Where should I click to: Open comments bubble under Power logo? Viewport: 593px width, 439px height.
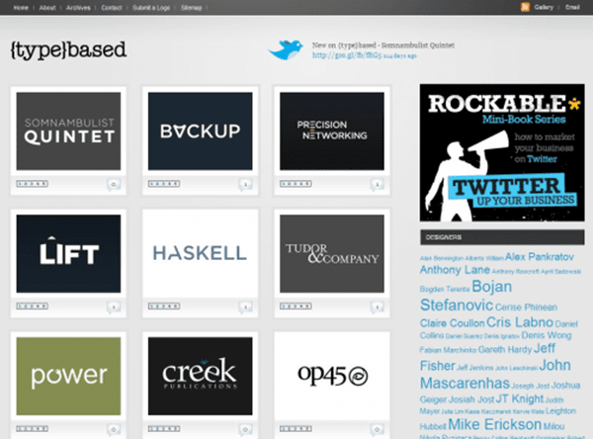(x=114, y=429)
